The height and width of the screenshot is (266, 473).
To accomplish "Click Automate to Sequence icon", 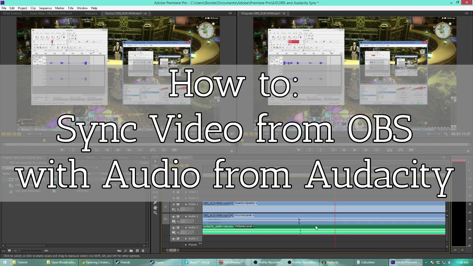I will pyautogui.click(x=119, y=250).
